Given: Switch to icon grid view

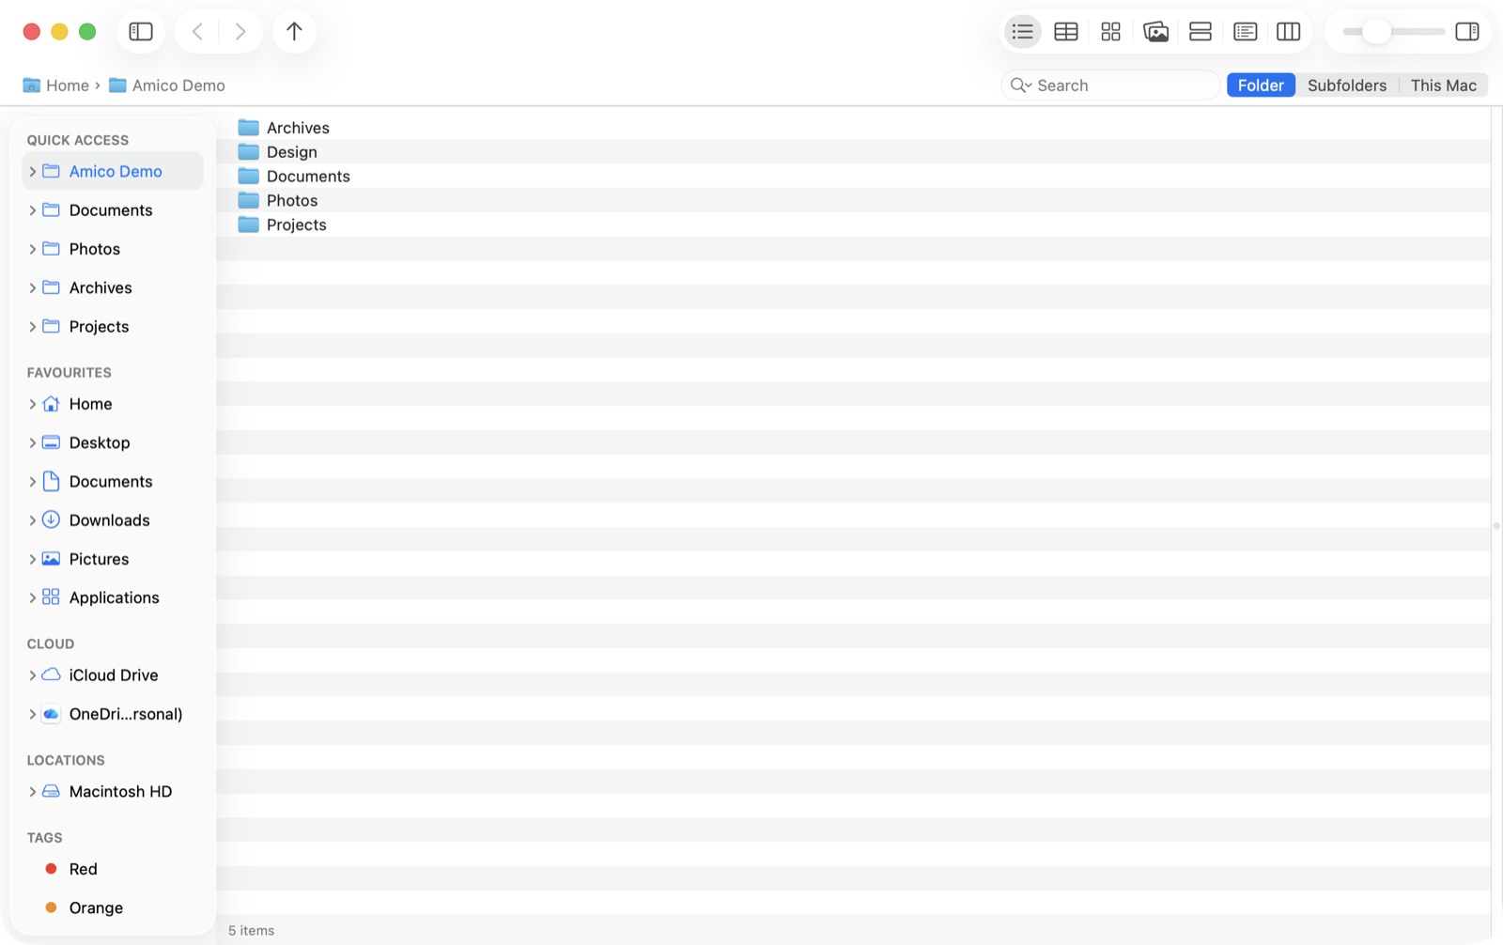Looking at the screenshot, I should [1110, 31].
